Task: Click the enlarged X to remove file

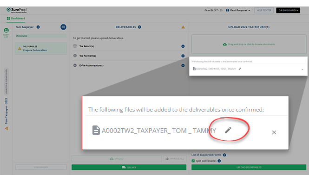Action: [x=274, y=132]
